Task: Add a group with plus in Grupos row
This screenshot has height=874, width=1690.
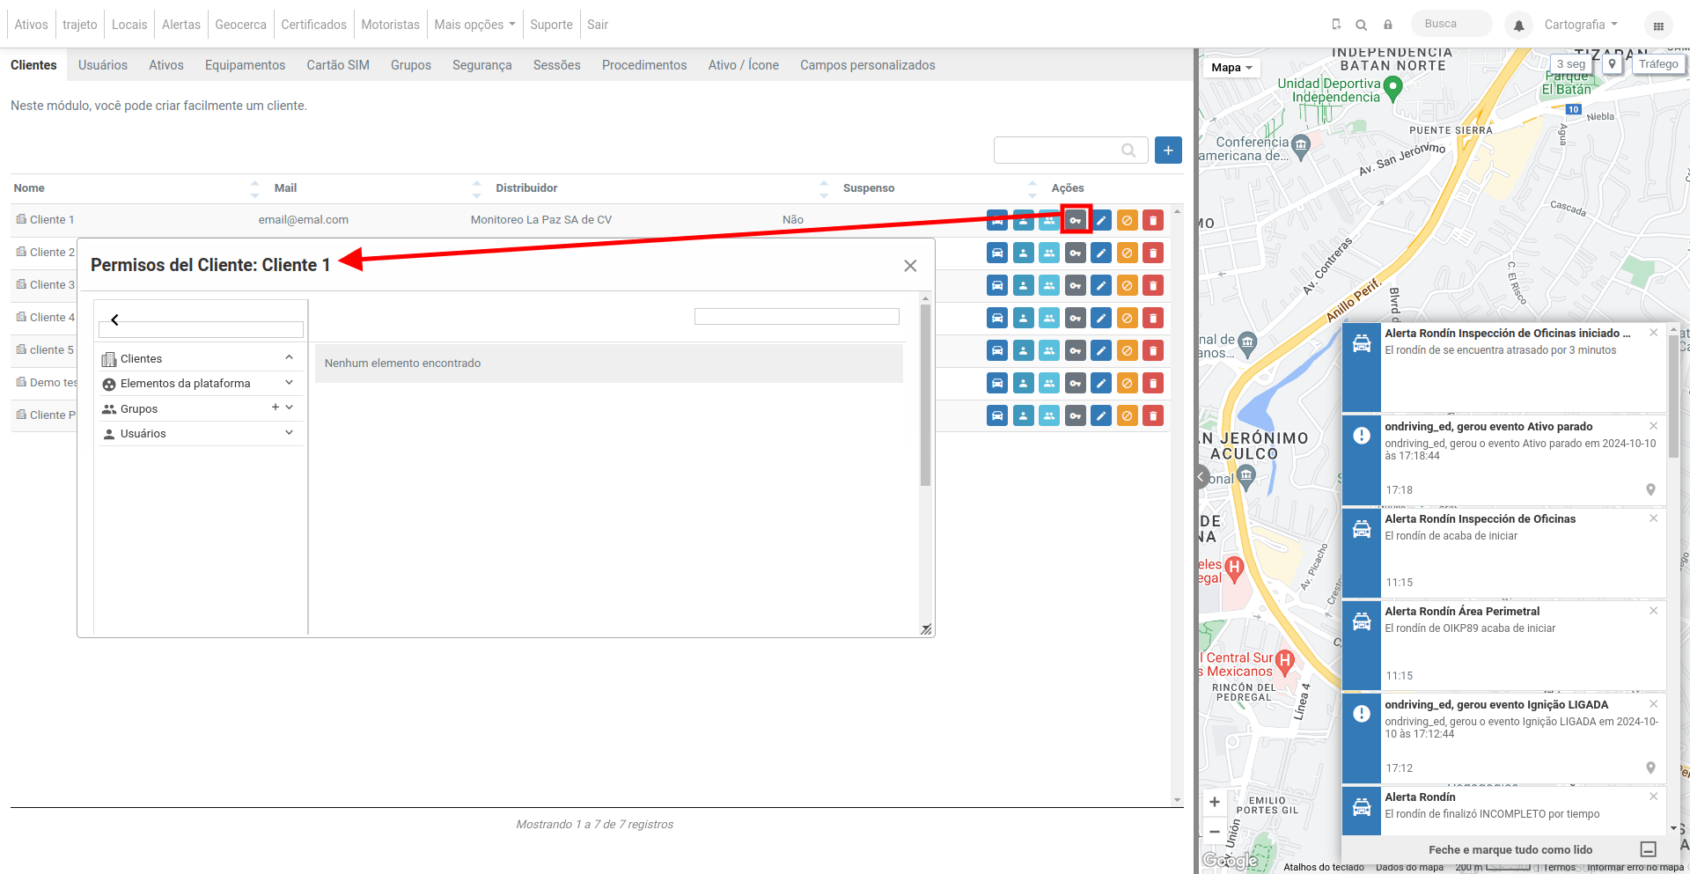Action: pos(276,408)
